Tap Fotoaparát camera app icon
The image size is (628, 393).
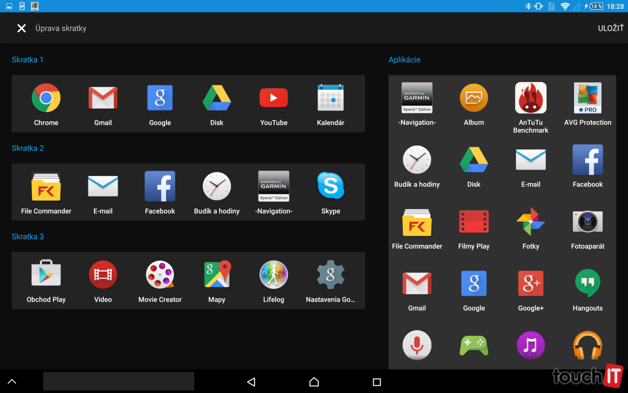(588, 222)
